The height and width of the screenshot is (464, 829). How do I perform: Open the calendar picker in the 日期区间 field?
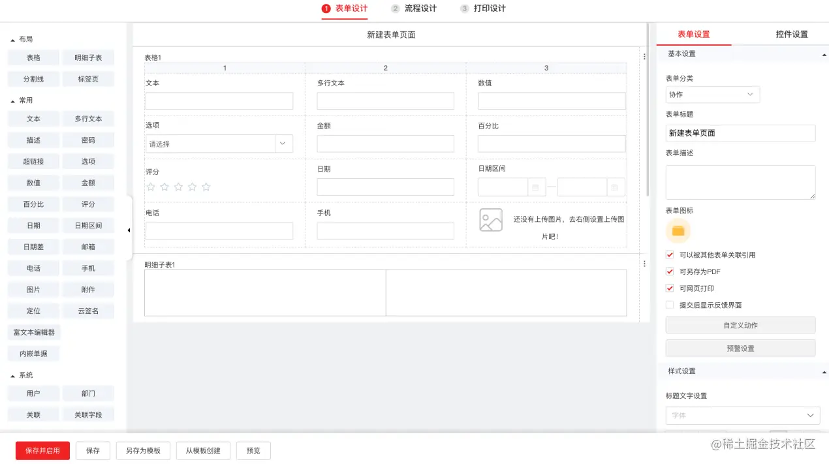tap(537, 187)
